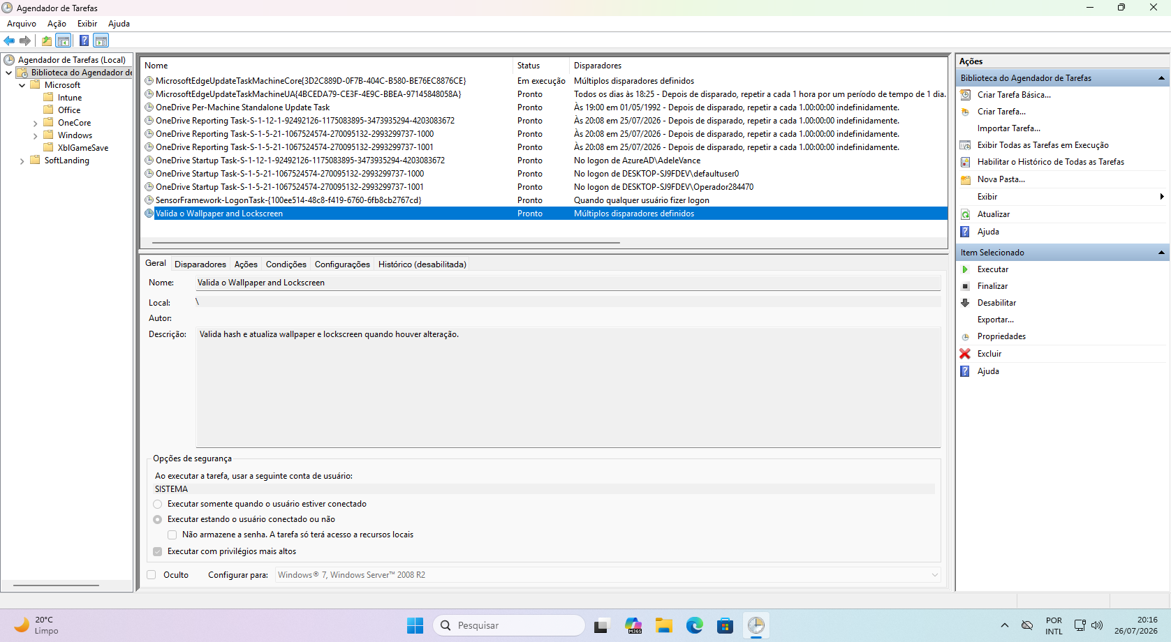
Task: Collapse the Biblioteca do Agendador de Tarefas actions section
Action: point(1161,78)
